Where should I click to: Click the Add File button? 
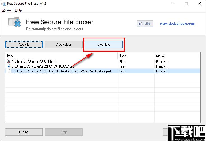pos(24,45)
